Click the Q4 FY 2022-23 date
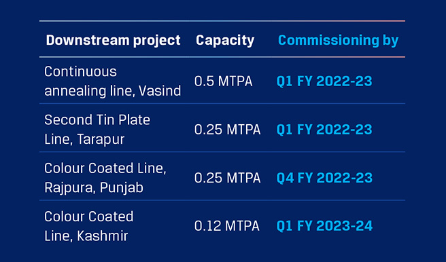Image resolution: width=446 pixels, height=262 pixels. point(324,178)
